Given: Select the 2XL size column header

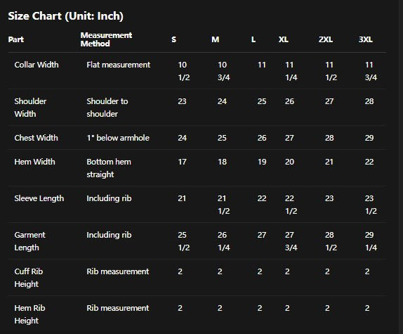Looking at the screenshot, I should [326, 39].
